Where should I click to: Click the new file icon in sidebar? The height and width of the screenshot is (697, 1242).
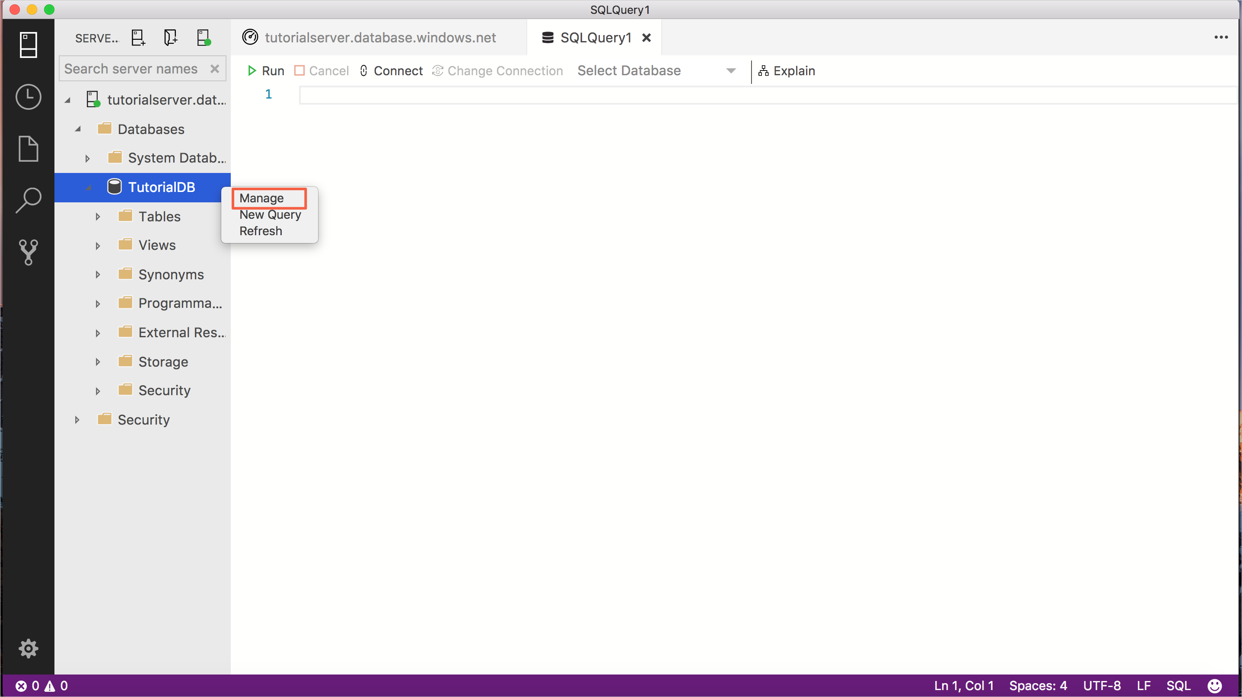pos(29,148)
